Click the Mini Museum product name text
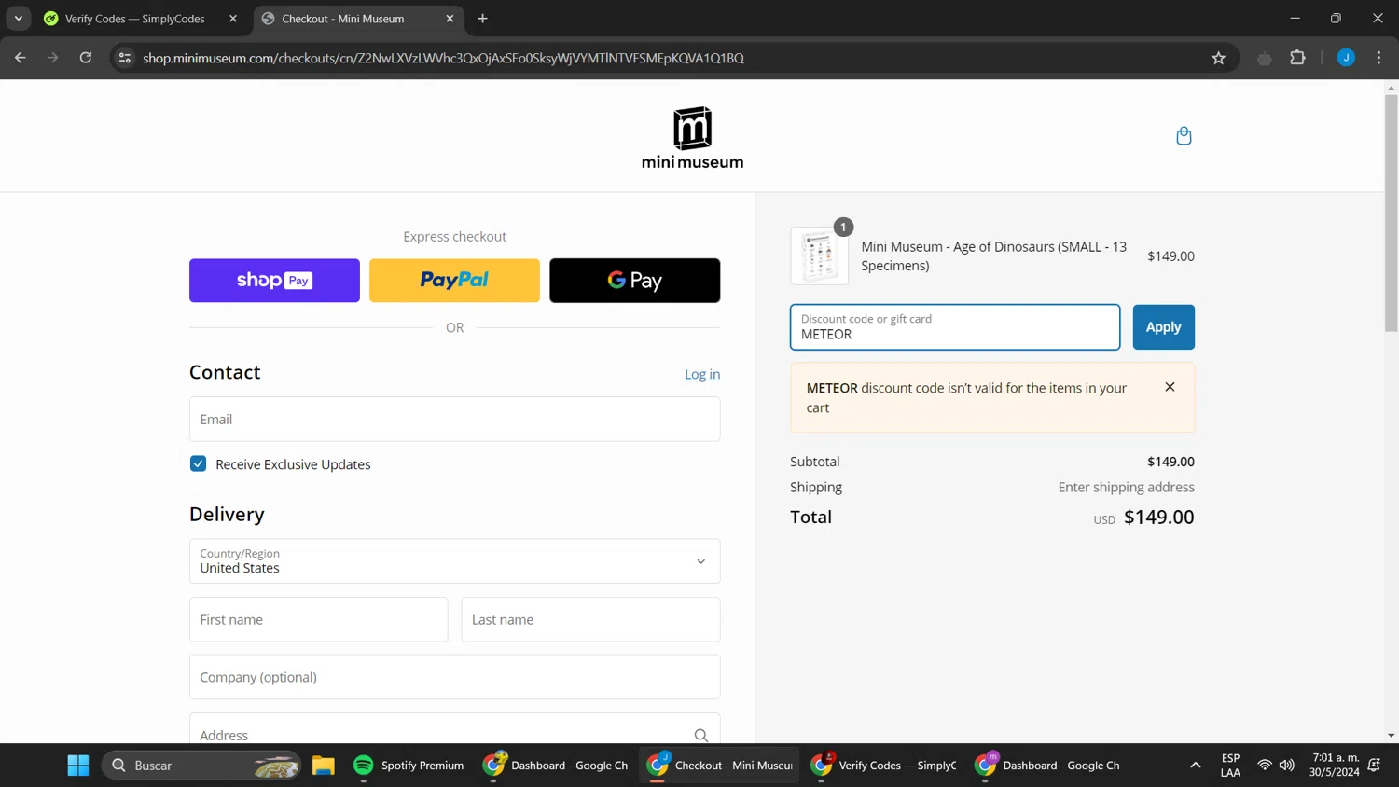 (993, 255)
